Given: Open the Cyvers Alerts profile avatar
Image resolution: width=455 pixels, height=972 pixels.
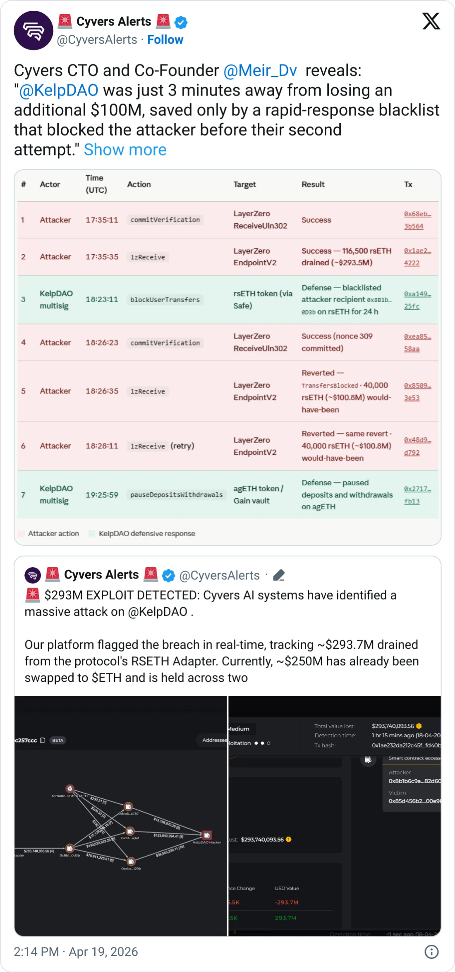Looking at the screenshot, I should coord(34,31).
